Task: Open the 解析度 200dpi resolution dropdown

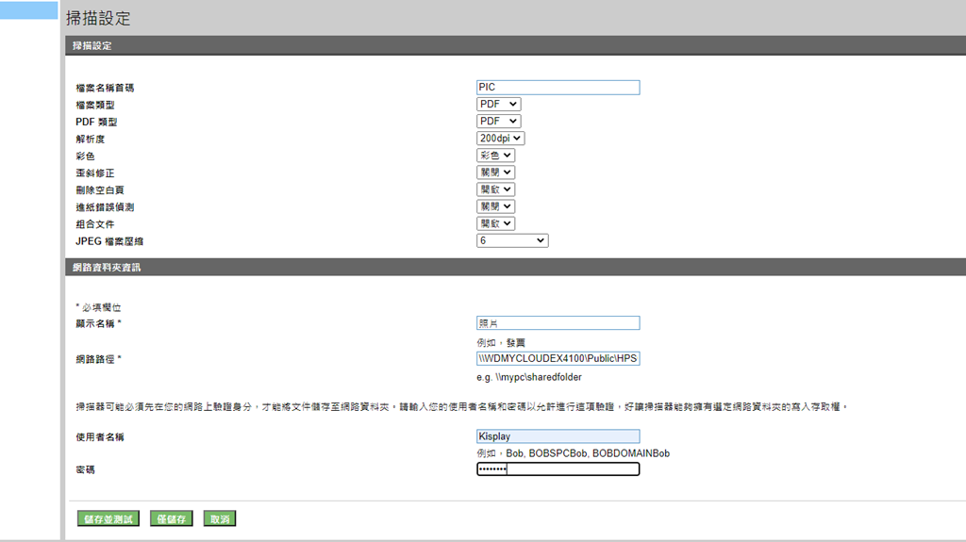Action: click(500, 139)
